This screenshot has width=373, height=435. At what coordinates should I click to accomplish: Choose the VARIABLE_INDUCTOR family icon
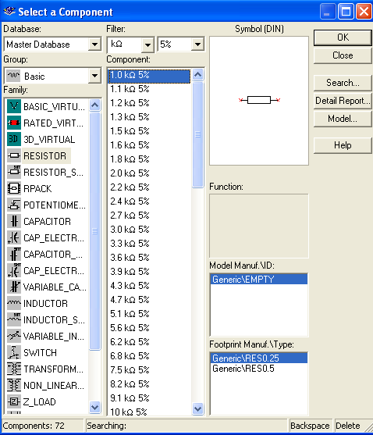14,337
